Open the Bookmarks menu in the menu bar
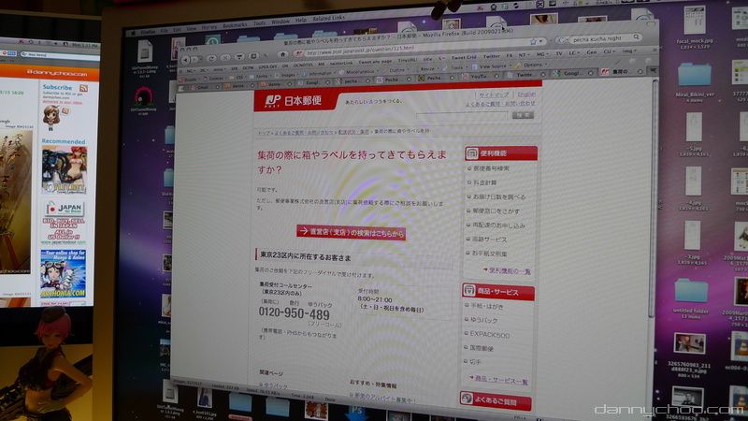The height and width of the screenshot is (421, 748). click(x=235, y=23)
